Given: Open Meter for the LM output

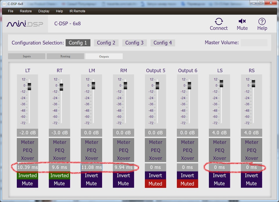Looking at the screenshot, I should click(x=92, y=142).
